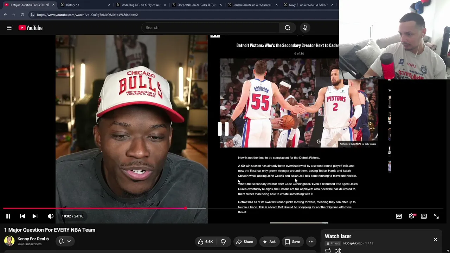Switch to 1 Major Question tab

point(27,5)
